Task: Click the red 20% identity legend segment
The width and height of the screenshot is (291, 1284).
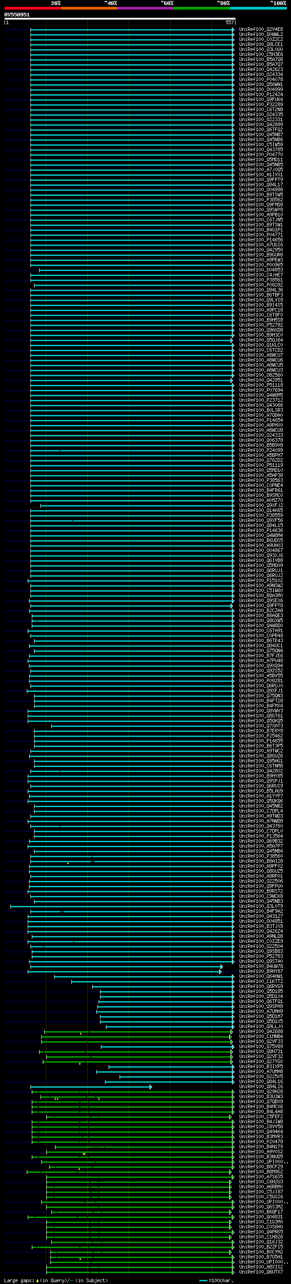Action: coord(32,8)
